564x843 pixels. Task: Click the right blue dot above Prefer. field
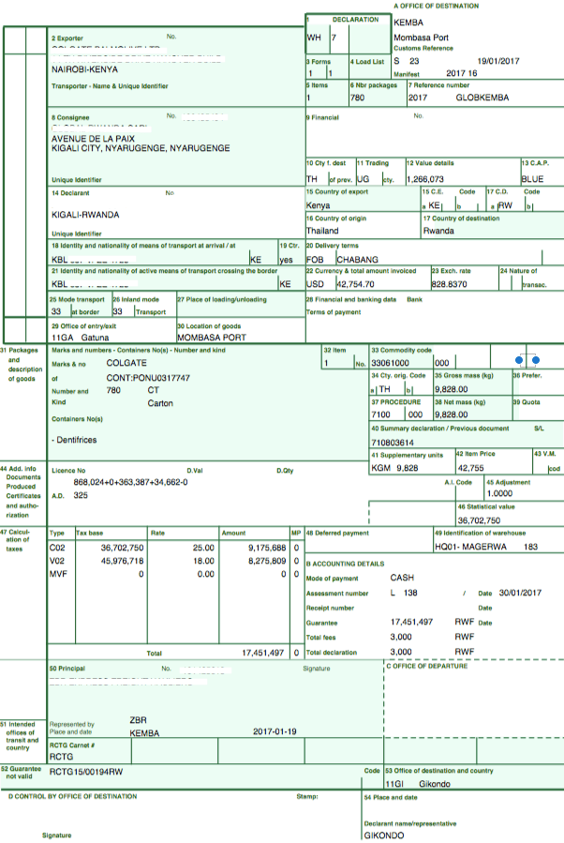(535, 360)
